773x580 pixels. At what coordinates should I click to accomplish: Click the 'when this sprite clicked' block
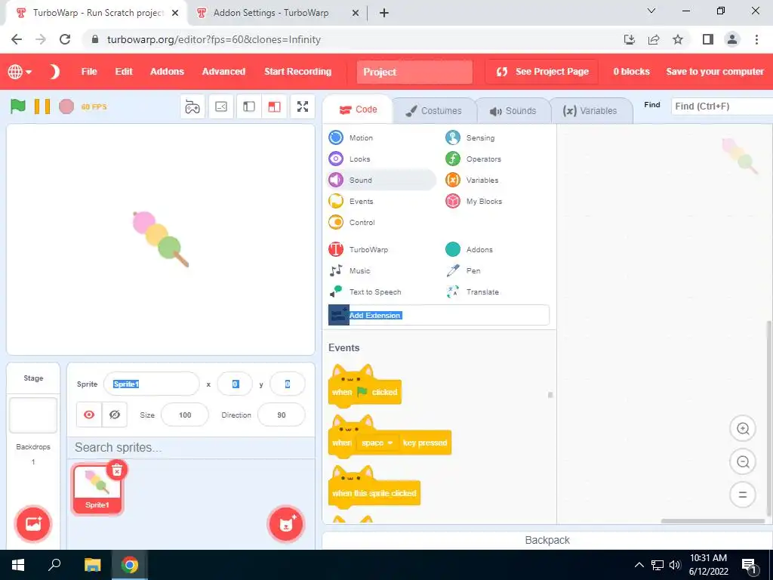tap(374, 493)
